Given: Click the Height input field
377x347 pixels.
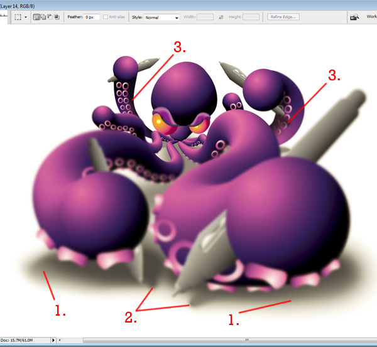Looking at the screenshot, I should 251,17.
